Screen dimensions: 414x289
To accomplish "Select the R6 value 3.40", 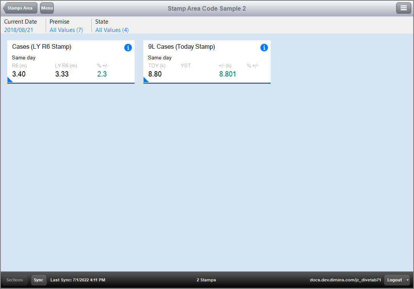I will click(19, 74).
